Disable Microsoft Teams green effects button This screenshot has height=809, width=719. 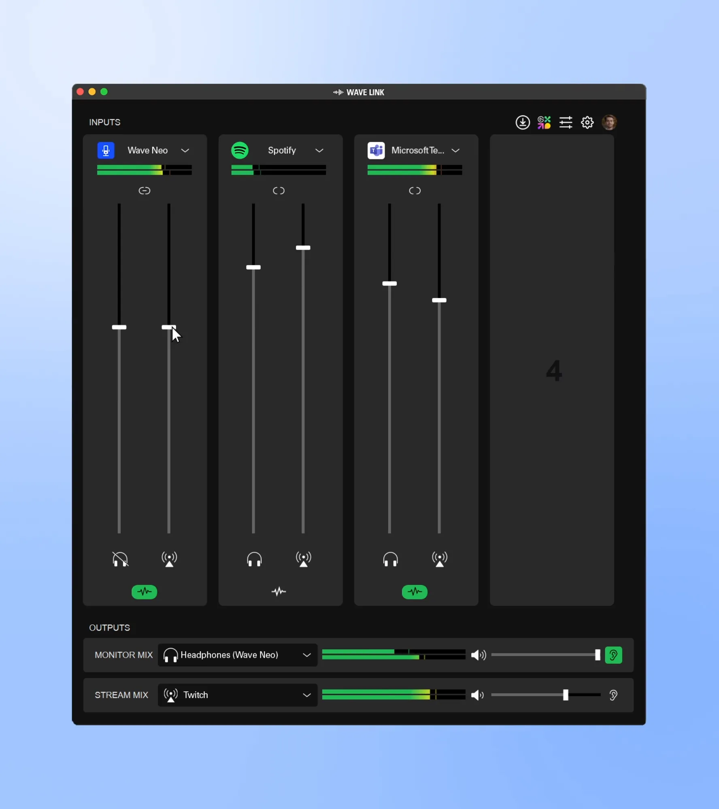coord(415,592)
